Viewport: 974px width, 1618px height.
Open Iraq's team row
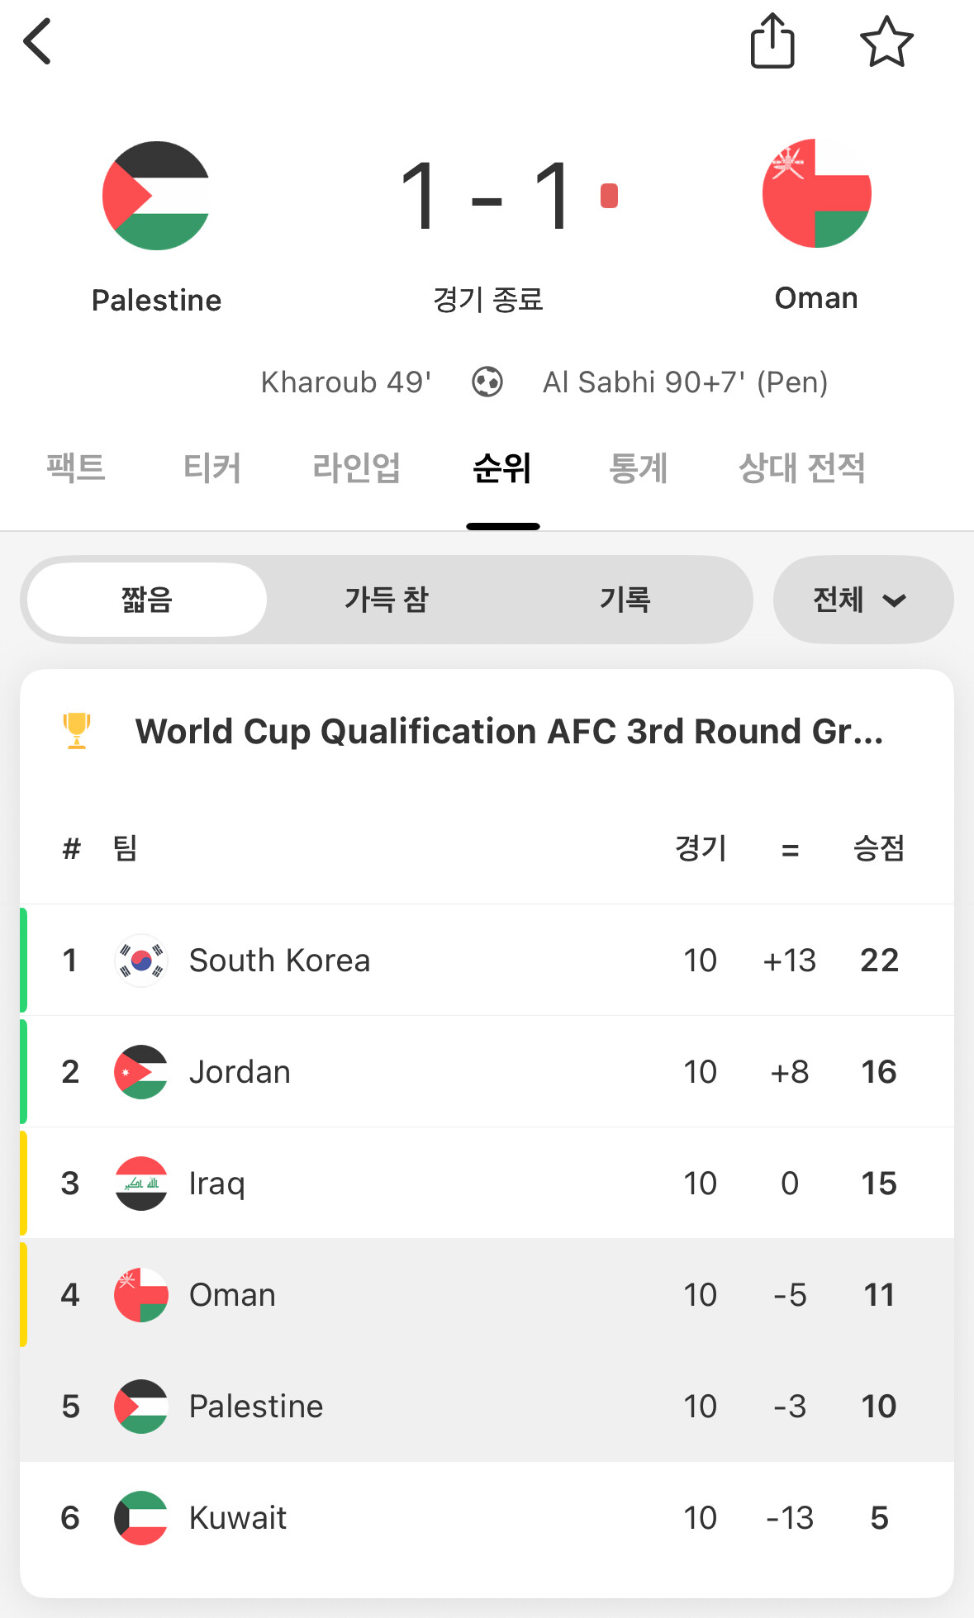tap(487, 1184)
